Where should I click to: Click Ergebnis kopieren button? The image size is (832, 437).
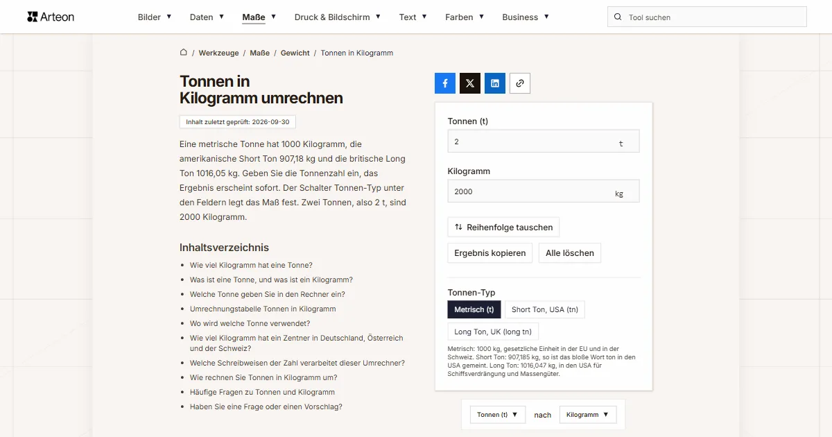coord(490,252)
